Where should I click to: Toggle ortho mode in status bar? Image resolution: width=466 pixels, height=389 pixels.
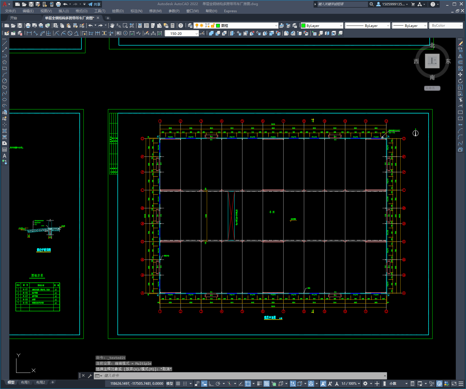(211, 384)
